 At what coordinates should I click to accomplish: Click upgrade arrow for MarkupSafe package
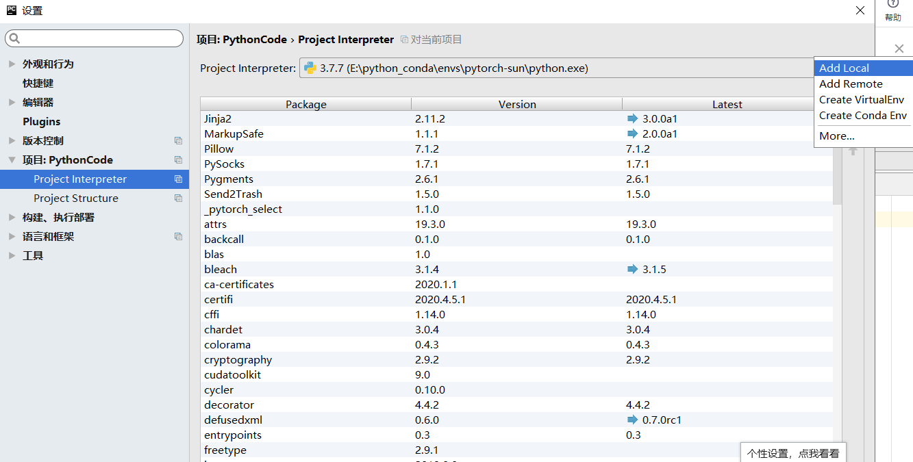[x=633, y=134]
